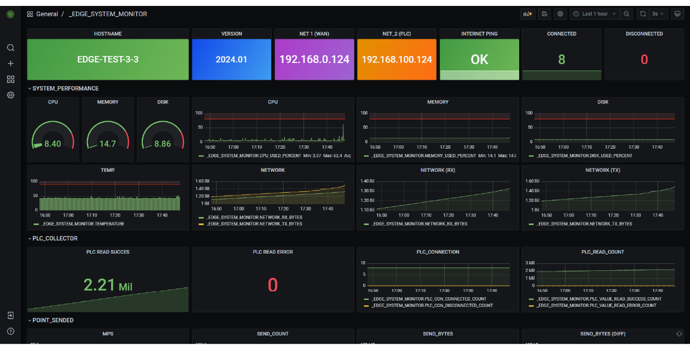Click the Grafana logo home icon
The image size is (690, 350).
click(10, 14)
